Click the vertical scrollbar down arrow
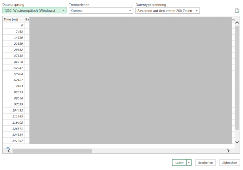 [x=237, y=142]
